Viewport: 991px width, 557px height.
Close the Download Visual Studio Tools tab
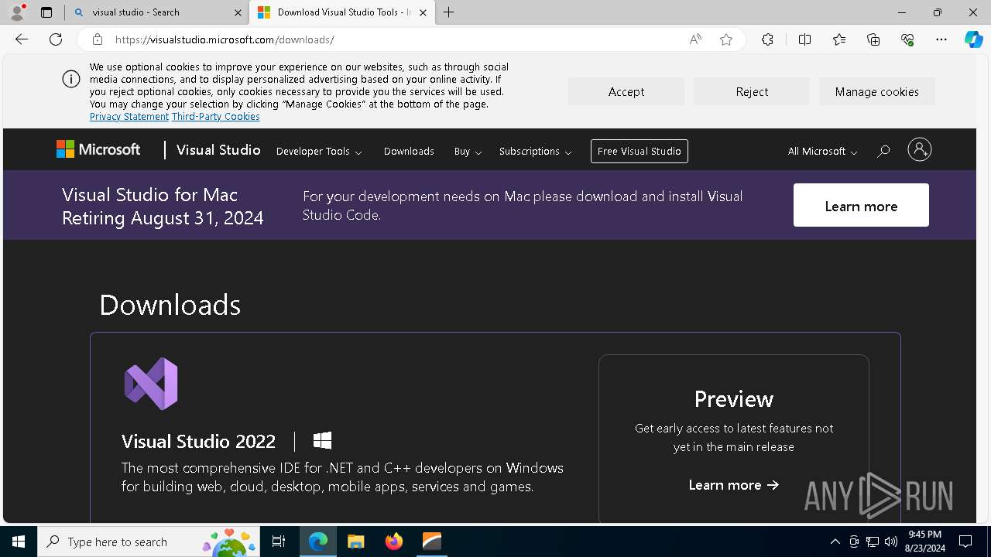coord(423,12)
